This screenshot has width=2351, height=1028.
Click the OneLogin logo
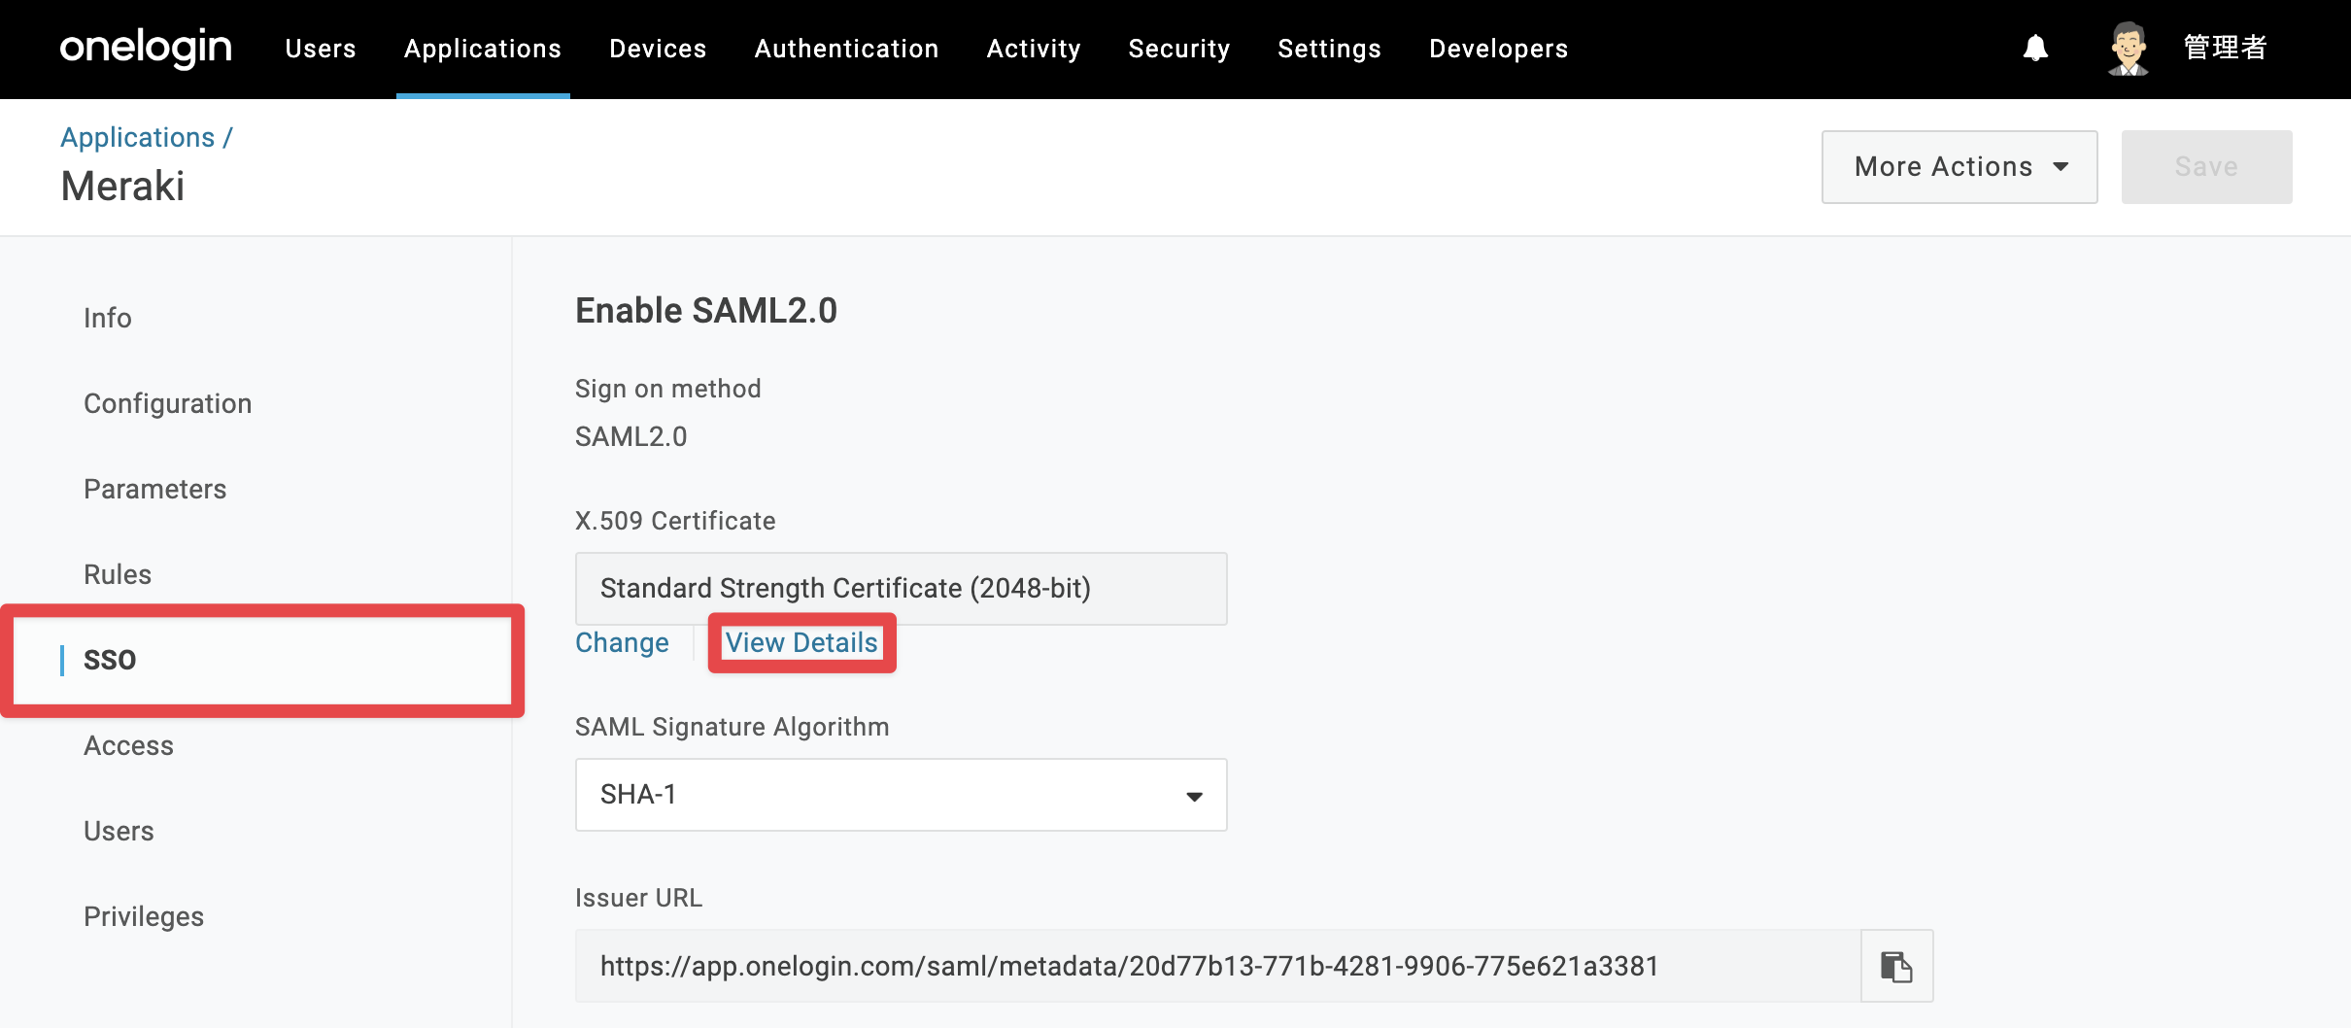[146, 48]
